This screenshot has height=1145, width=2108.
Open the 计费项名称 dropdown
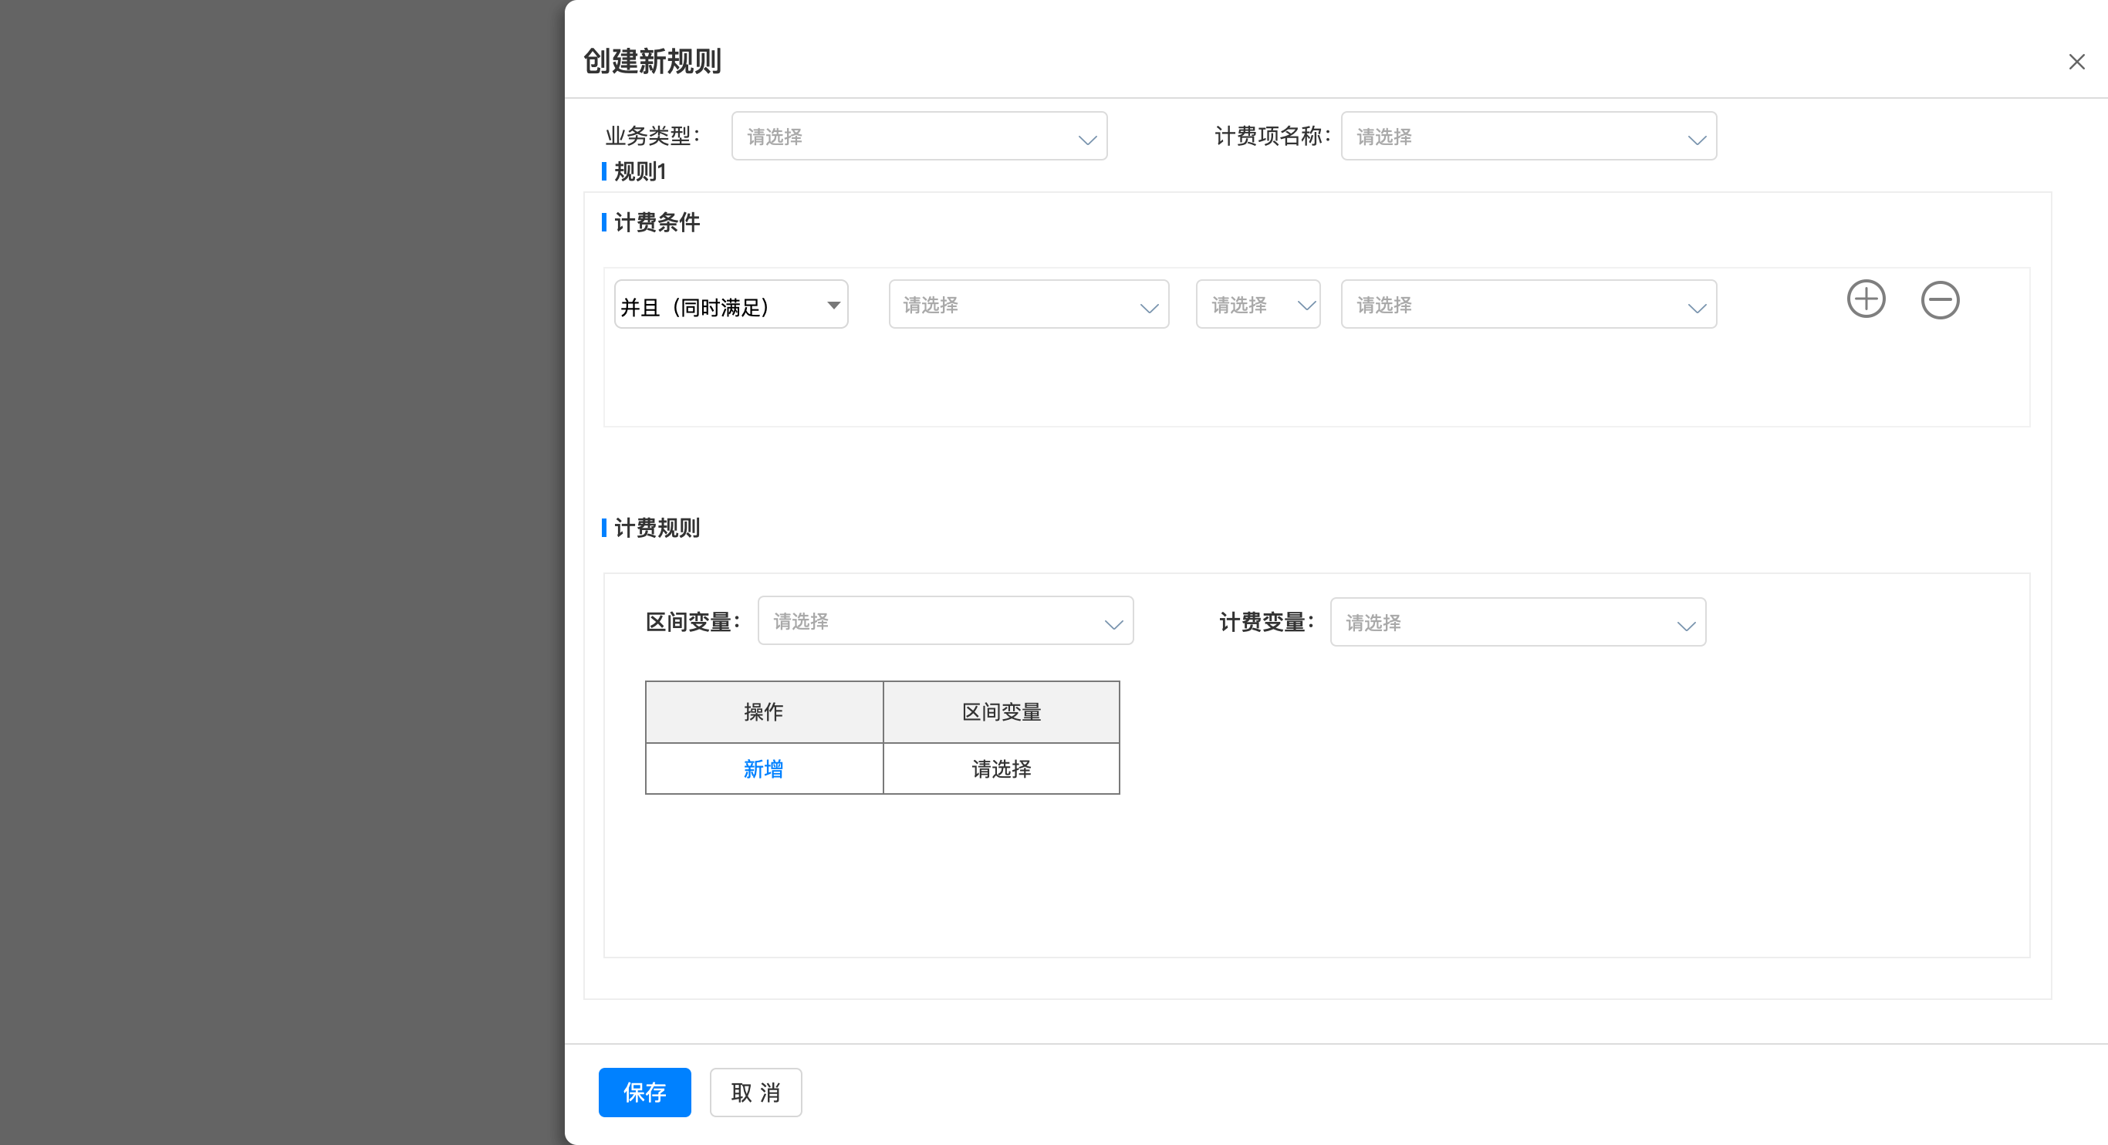coord(1529,136)
